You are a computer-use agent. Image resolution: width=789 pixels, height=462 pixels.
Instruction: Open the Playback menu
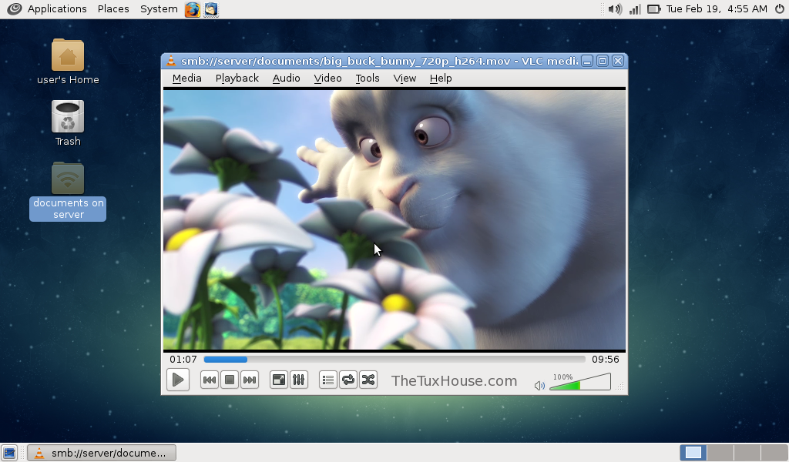click(237, 79)
